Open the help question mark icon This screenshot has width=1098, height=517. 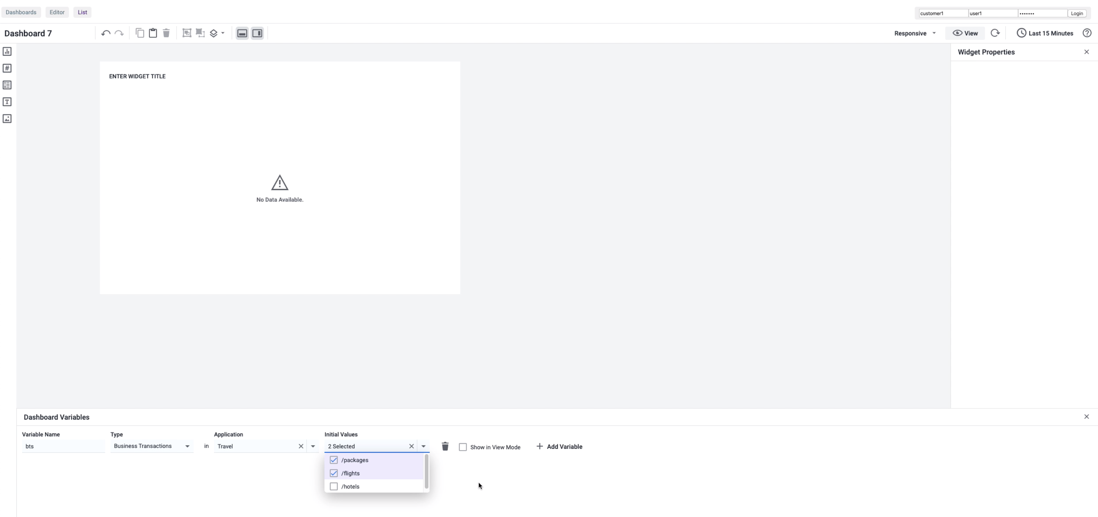pos(1087,33)
